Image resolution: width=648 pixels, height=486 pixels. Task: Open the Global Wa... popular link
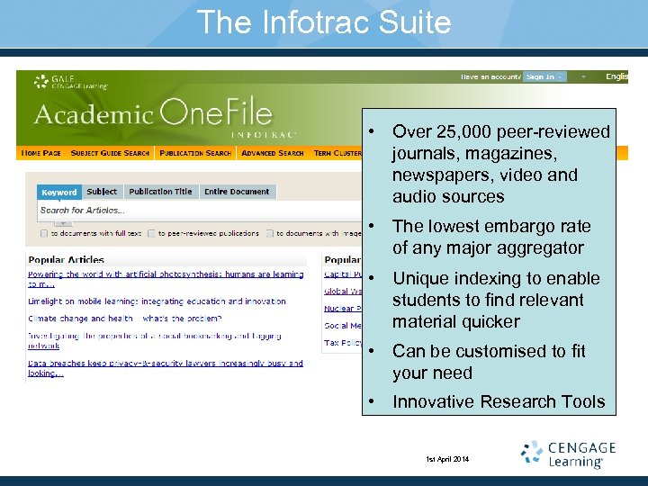pyautogui.click(x=343, y=292)
